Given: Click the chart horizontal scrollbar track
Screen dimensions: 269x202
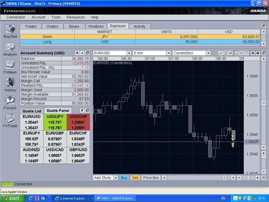Looking at the screenshot, I should pos(194,178).
